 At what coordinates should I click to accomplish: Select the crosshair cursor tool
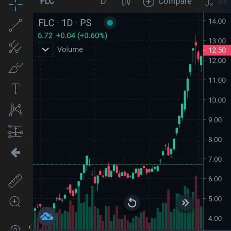pyautogui.click(x=16, y=4)
